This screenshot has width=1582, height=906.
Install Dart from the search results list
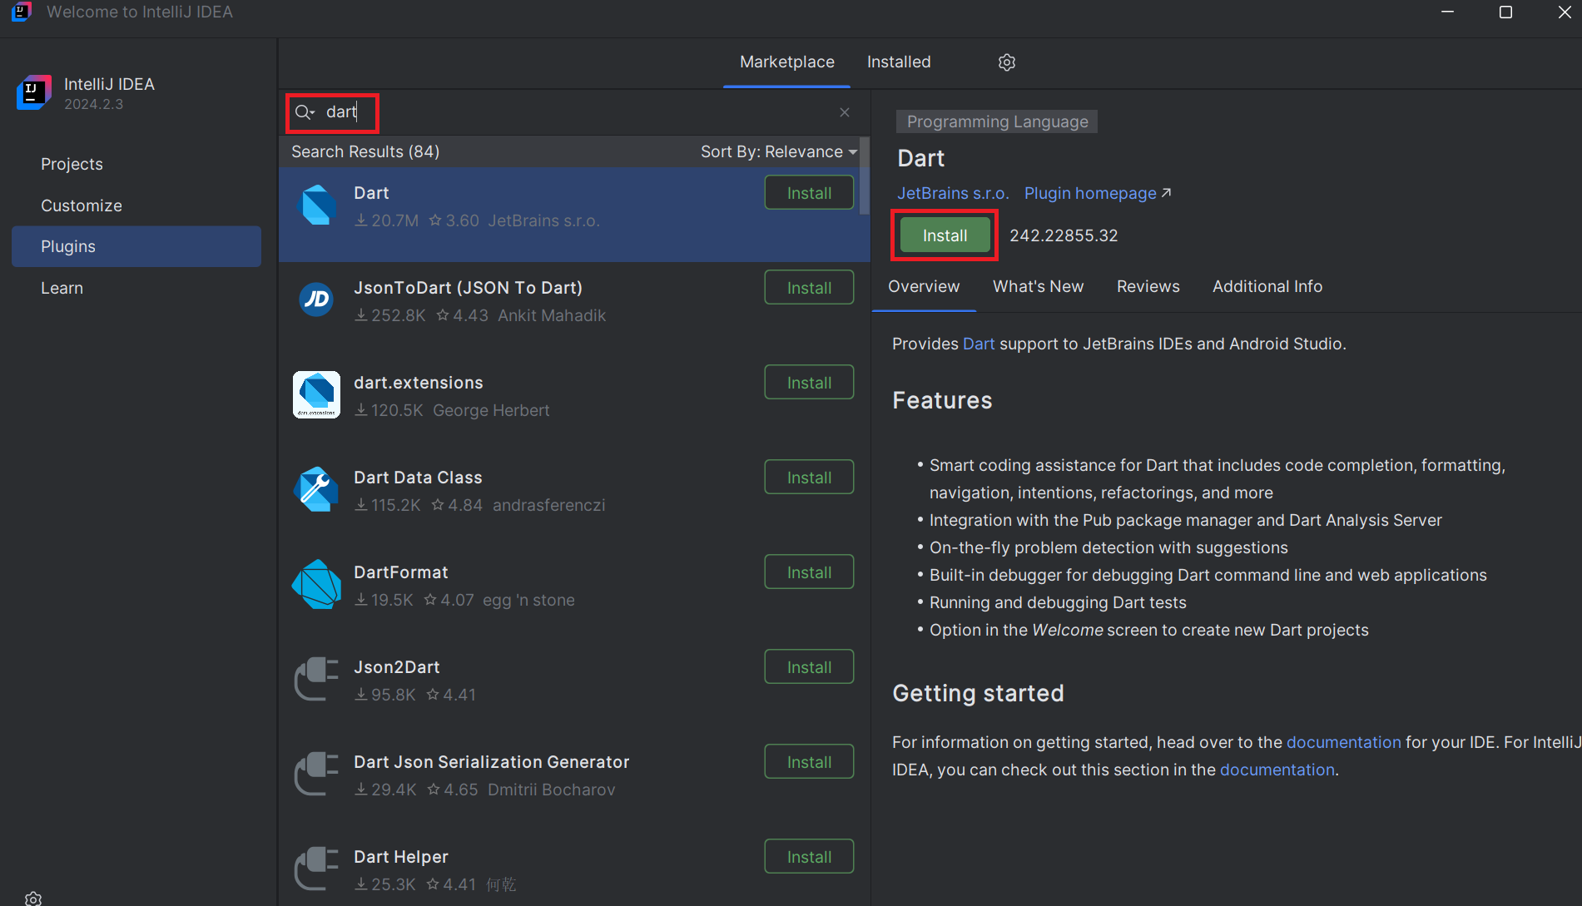pos(809,193)
